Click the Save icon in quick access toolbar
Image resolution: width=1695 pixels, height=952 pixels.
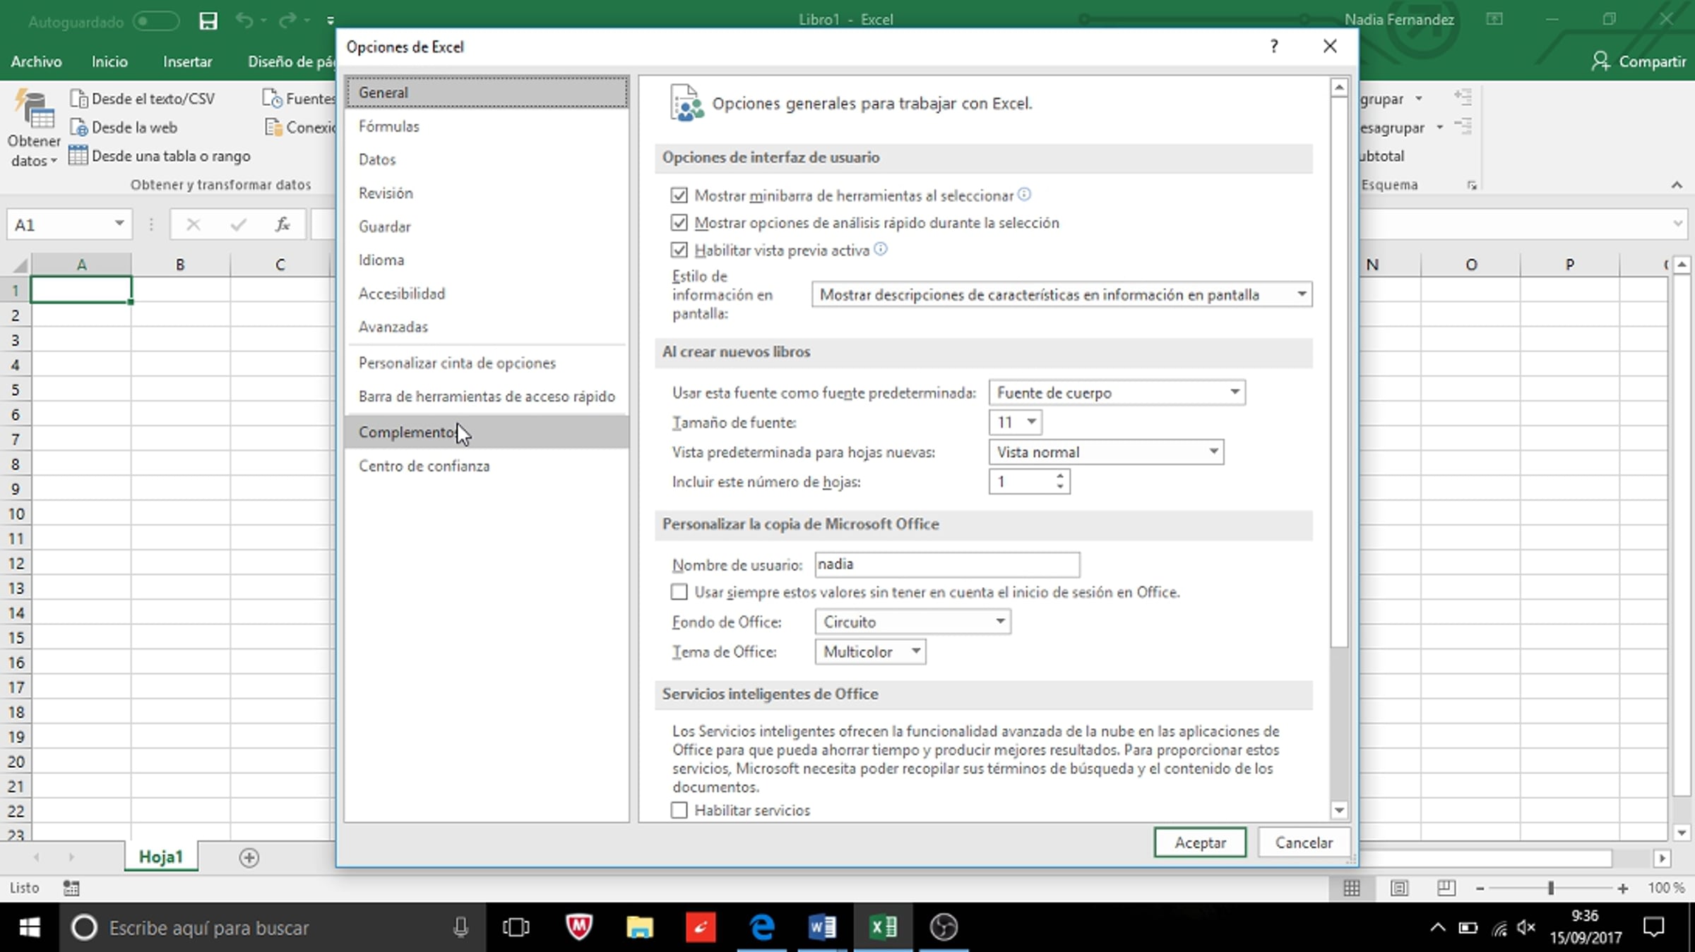pos(208,20)
